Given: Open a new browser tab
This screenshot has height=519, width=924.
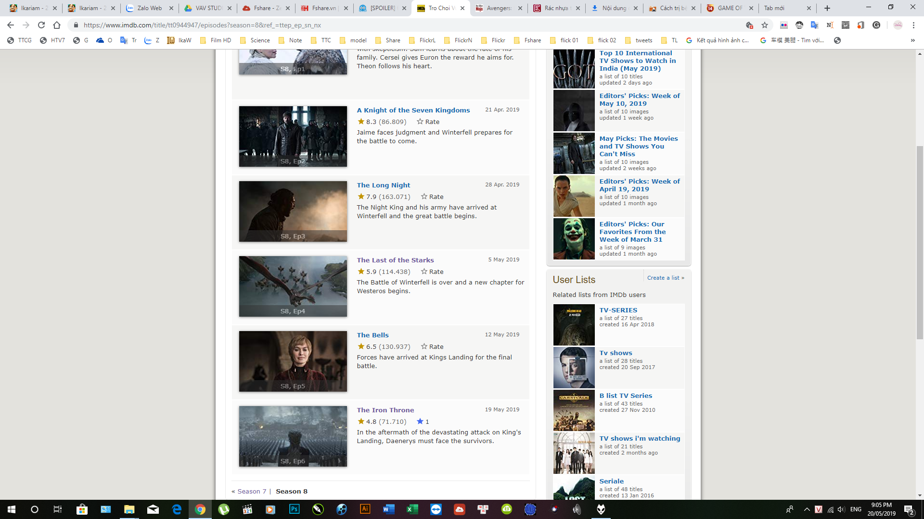Looking at the screenshot, I should pyautogui.click(x=827, y=8).
